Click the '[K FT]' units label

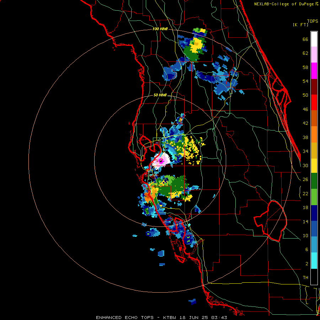tap(300, 25)
